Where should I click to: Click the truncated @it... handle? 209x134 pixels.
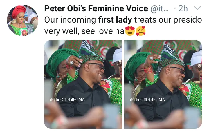[x=159, y=9]
